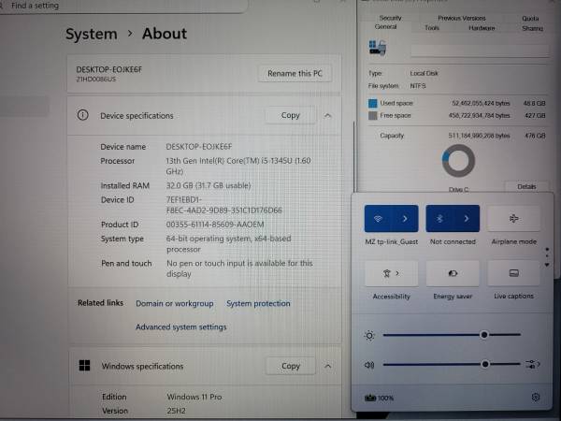The width and height of the screenshot is (561, 421).
Task: Open quick settings gear icon
Action: click(x=536, y=398)
